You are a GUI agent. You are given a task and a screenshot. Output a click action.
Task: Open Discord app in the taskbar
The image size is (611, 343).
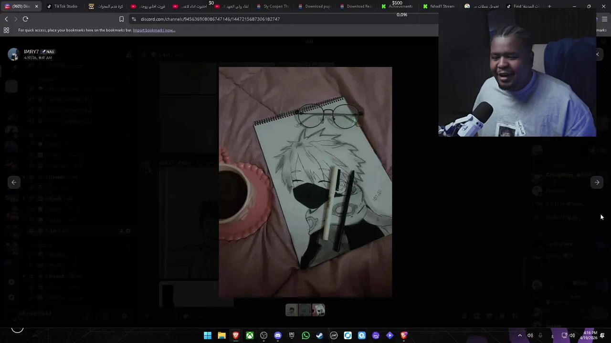278,335
